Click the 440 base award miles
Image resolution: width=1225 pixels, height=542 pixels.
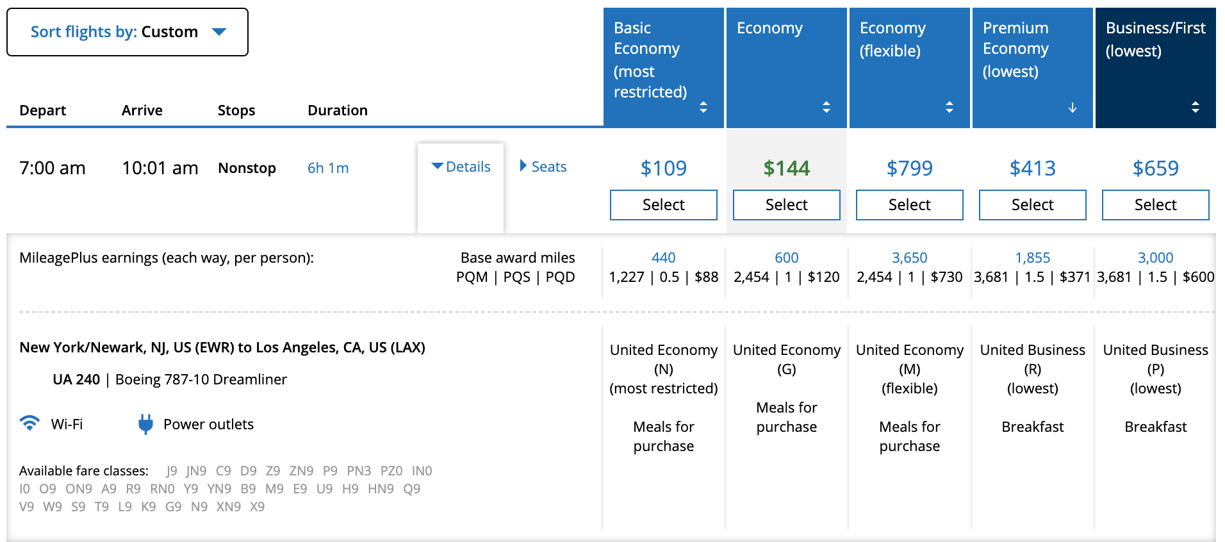point(664,258)
